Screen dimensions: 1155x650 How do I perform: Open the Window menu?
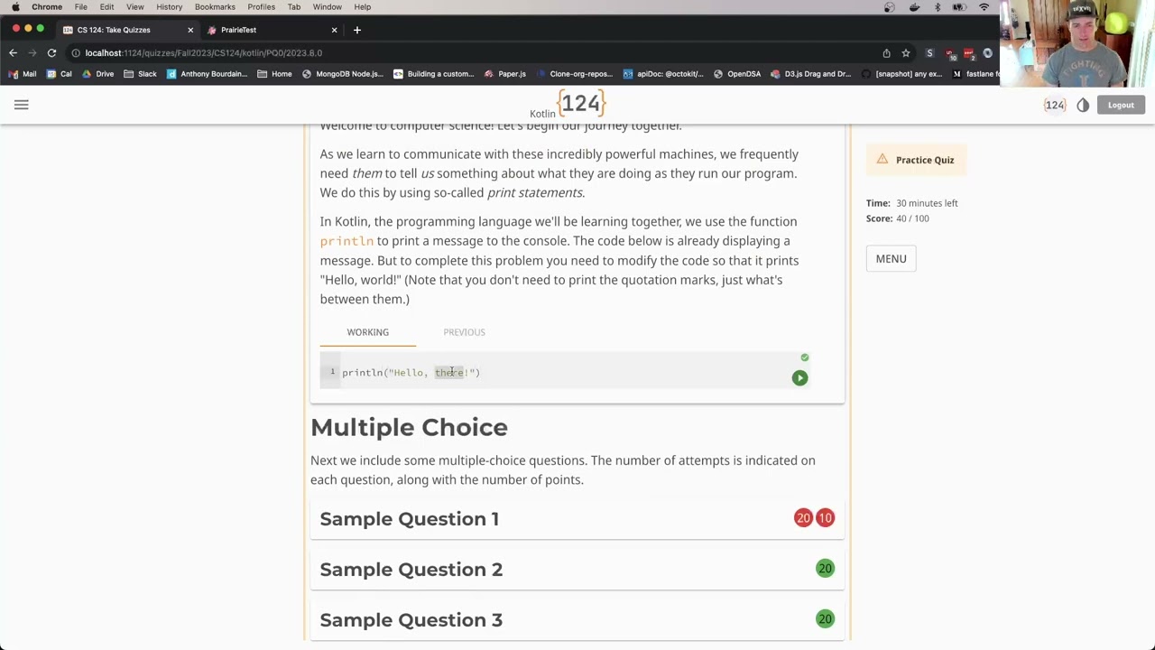(x=327, y=7)
